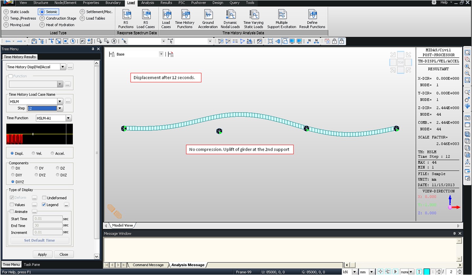Screen dimensions: 472x275
Task: Open the Results menu tab
Action: pos(166,3)
